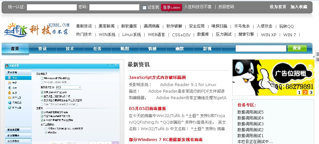Focus the 密码 password field
The image size is (319, 144).
pos(114,7)
